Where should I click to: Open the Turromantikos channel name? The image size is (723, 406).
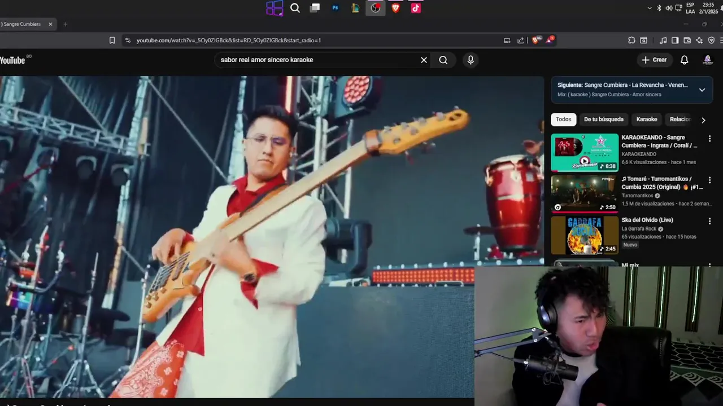click(x=638, y=196)
